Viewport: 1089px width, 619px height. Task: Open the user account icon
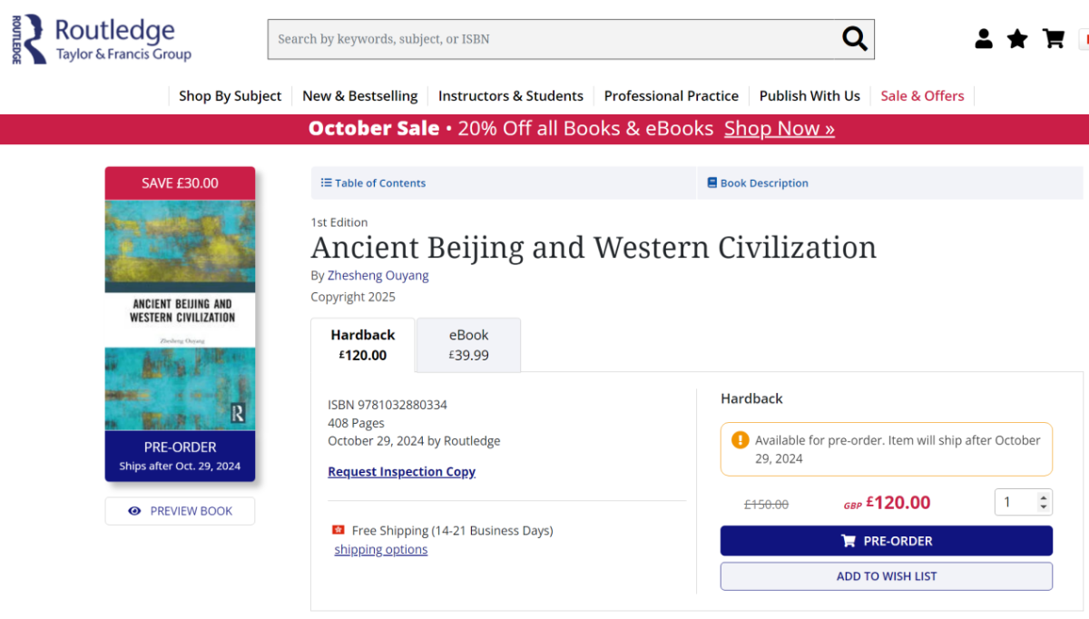984,39
